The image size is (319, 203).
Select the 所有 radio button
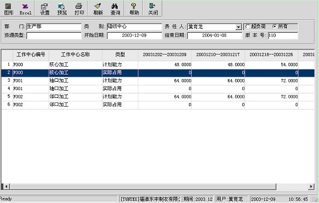[x=274, y=27]
